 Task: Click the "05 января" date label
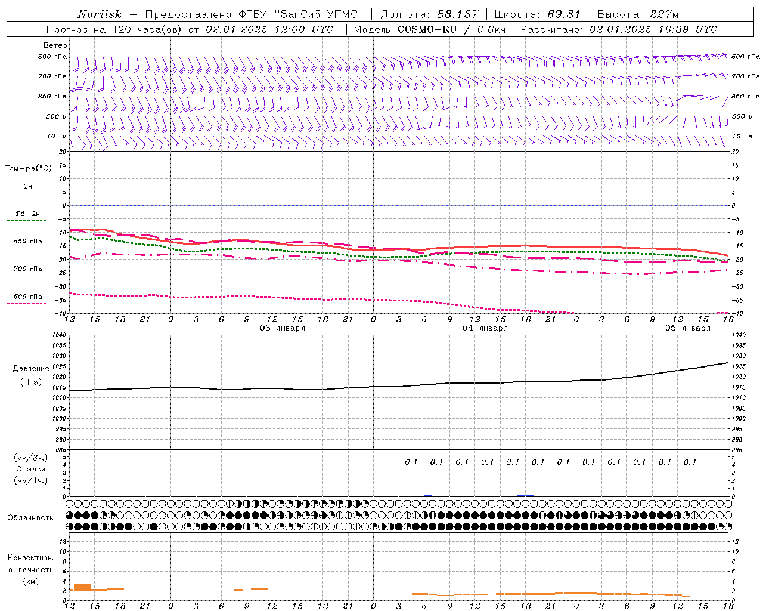coord(688,328)
